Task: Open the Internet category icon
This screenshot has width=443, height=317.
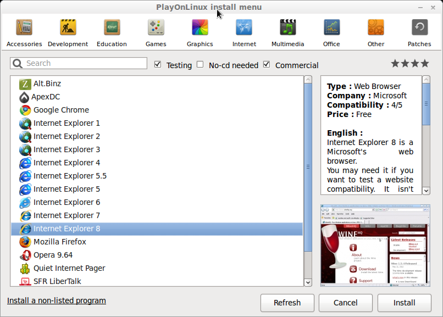Action: pos(244,27)
